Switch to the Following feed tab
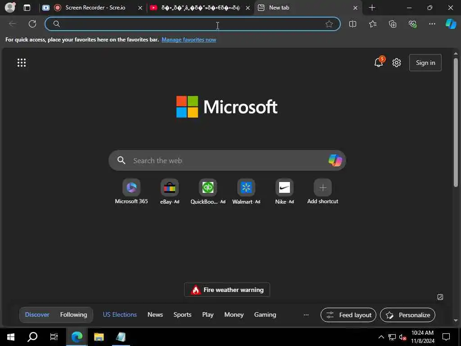The height and width of the screenshot is (346, 461). pyautogui.click(x=73, y=314)
